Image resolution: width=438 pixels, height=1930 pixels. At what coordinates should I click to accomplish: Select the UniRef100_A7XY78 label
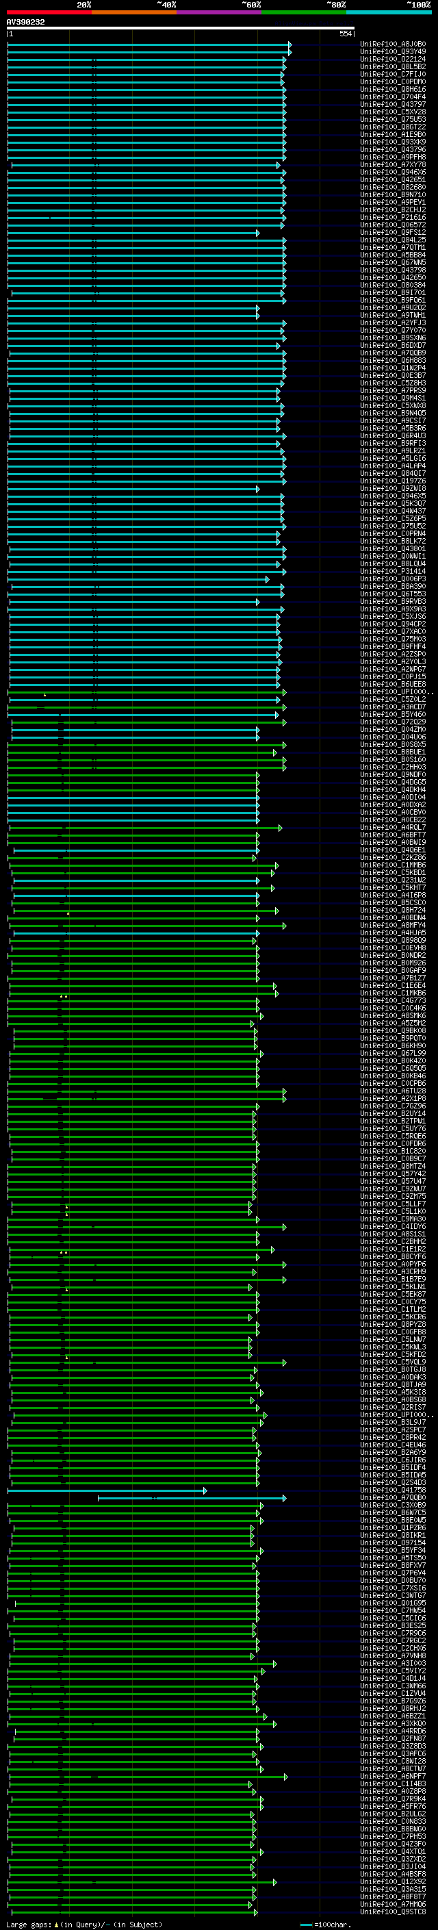(393, 165)
